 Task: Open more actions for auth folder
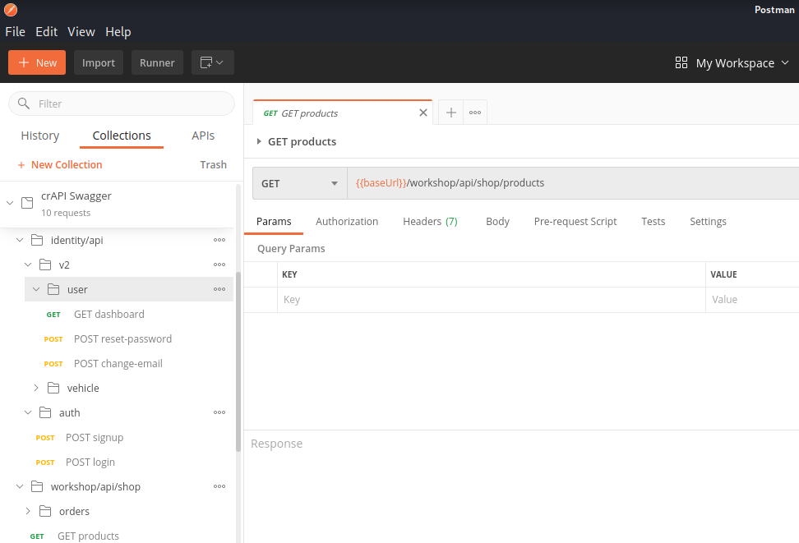[219, 412]
